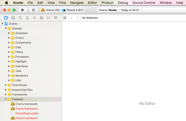Select the Highlight folder row

31,61
